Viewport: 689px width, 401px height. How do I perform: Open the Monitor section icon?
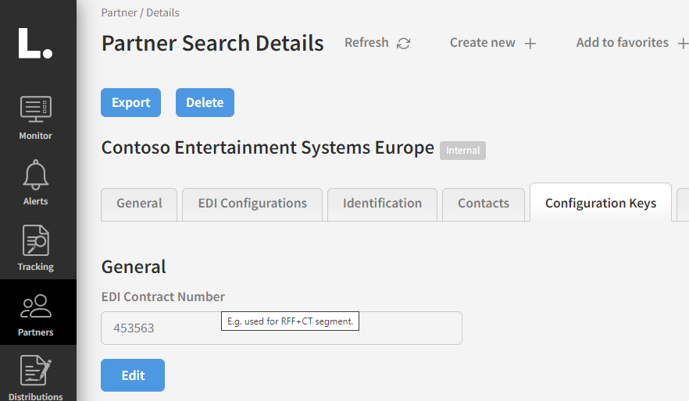click(36, 110)
